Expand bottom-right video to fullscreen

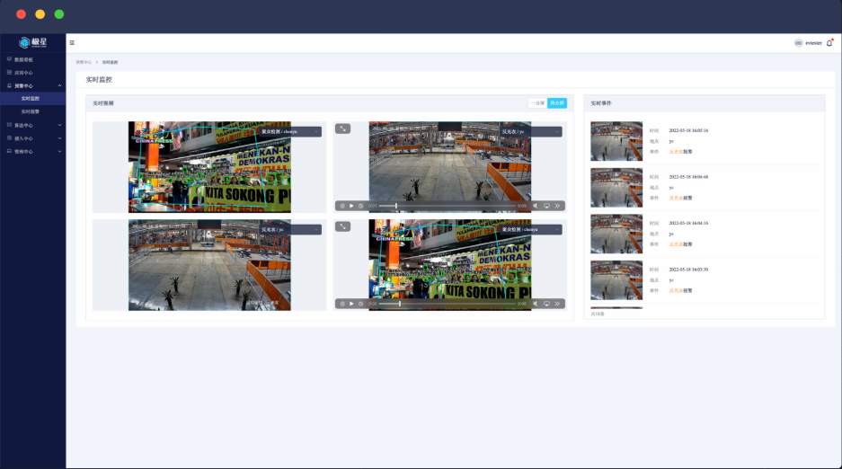(x=342, y=226)
